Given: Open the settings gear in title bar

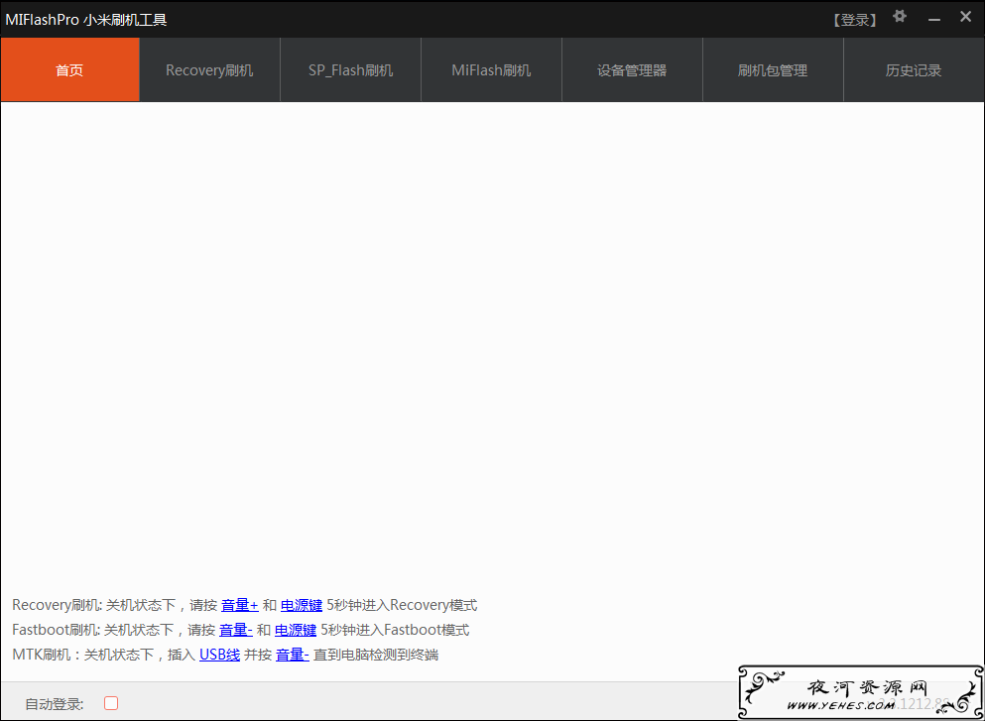Looking at the screenshot, I should [900, 17].
